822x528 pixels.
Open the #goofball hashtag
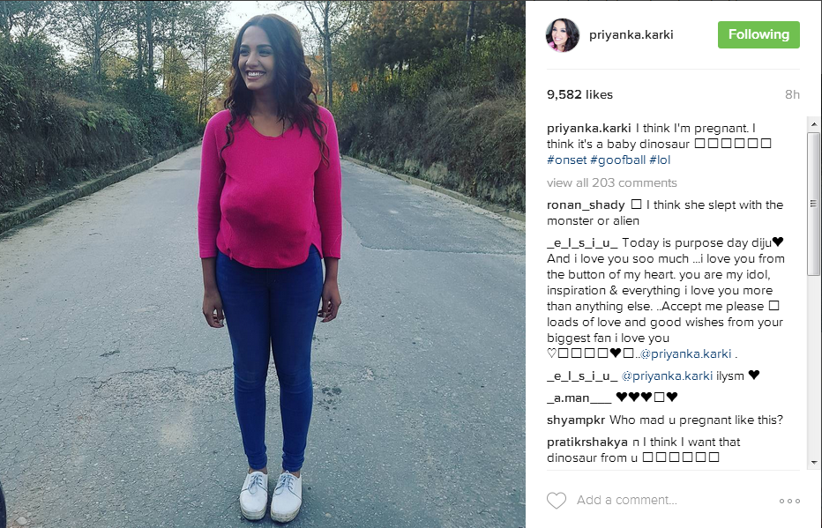point(617,160)
